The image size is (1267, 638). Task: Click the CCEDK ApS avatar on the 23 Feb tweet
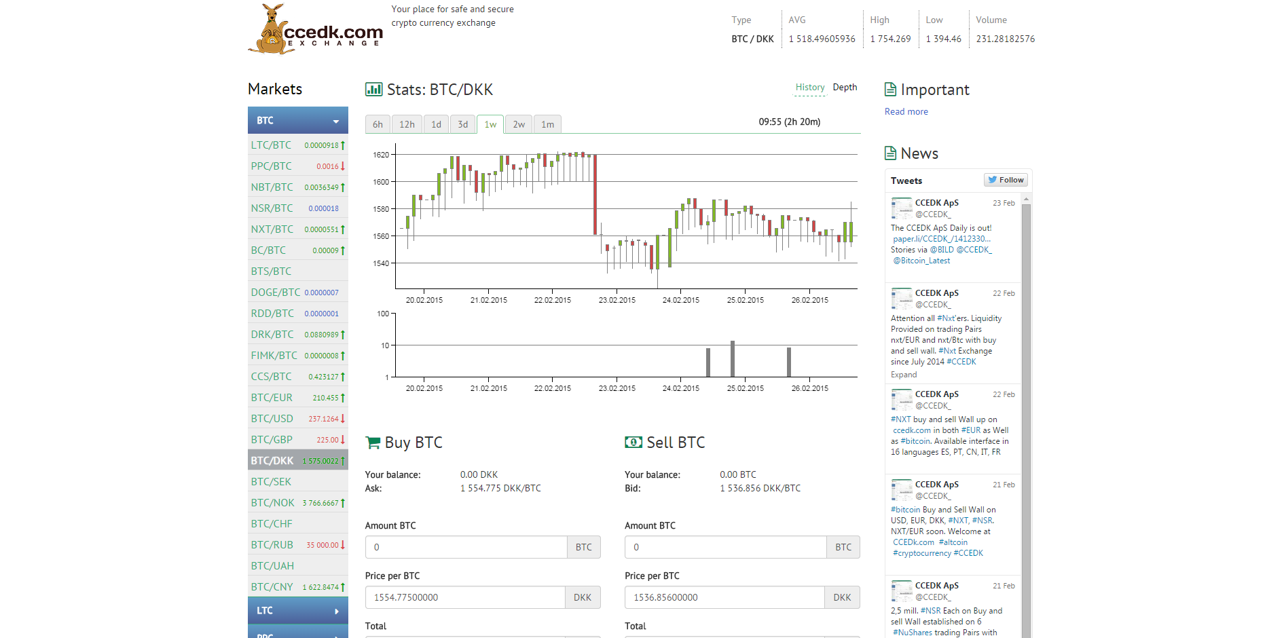point(902,208)
